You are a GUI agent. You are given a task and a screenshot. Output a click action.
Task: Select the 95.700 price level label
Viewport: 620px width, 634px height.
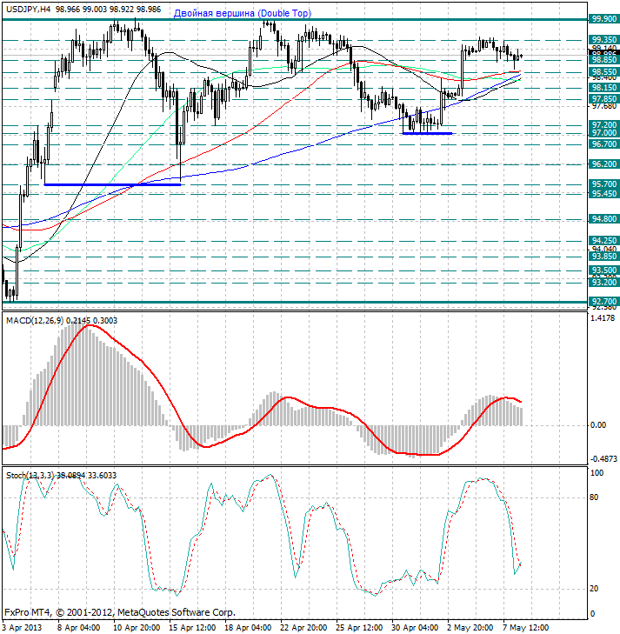604,184
